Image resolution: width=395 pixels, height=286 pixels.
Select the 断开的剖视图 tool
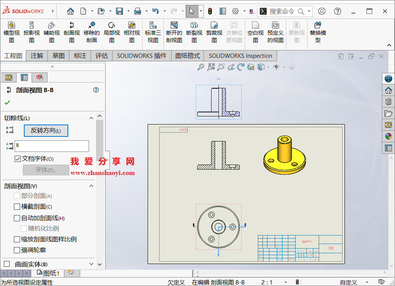pos(174,33)
